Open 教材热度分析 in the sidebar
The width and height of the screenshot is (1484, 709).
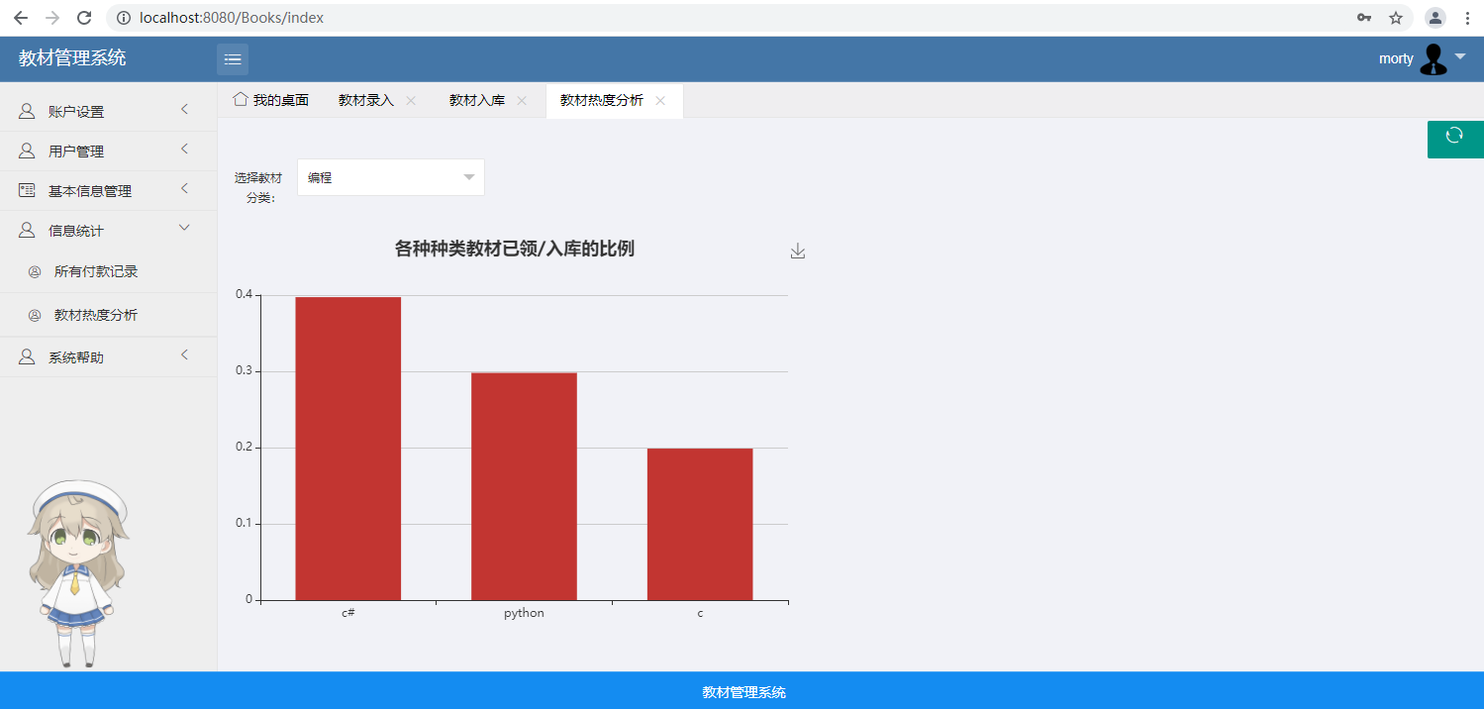coord(95,315)
